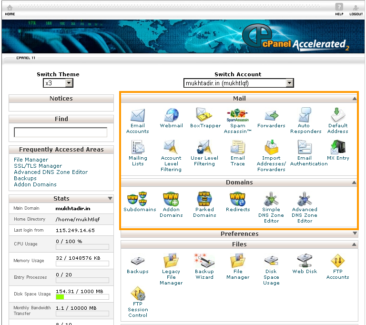Click the Entry Processes value 0 / 20
This screenshot has width=366, height=325.
64,275
